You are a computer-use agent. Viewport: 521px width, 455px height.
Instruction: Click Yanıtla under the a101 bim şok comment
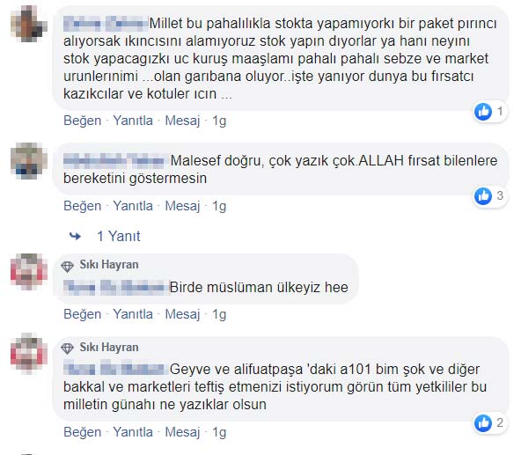point(133,432)
